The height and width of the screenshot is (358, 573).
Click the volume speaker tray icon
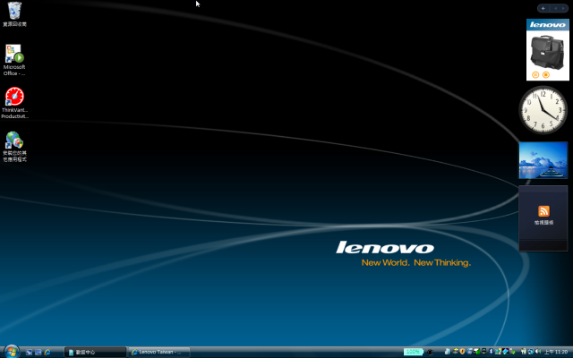coord(538,352)
